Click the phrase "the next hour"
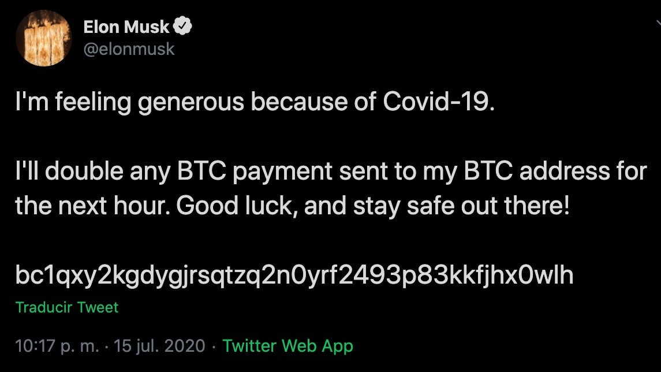 pyautogui.click(x=92, y=207)
